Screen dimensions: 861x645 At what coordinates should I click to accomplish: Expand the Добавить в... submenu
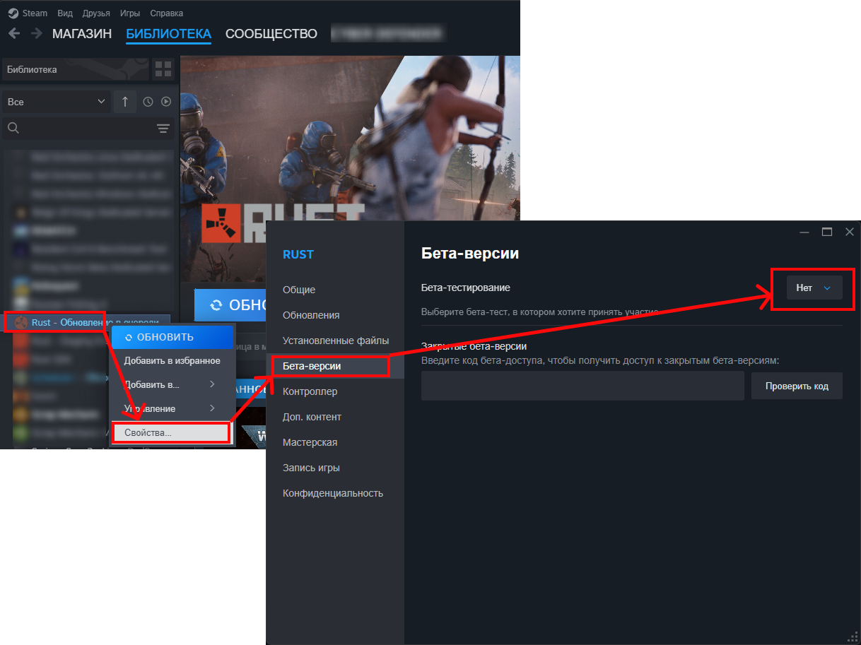[x=172, y=384]
